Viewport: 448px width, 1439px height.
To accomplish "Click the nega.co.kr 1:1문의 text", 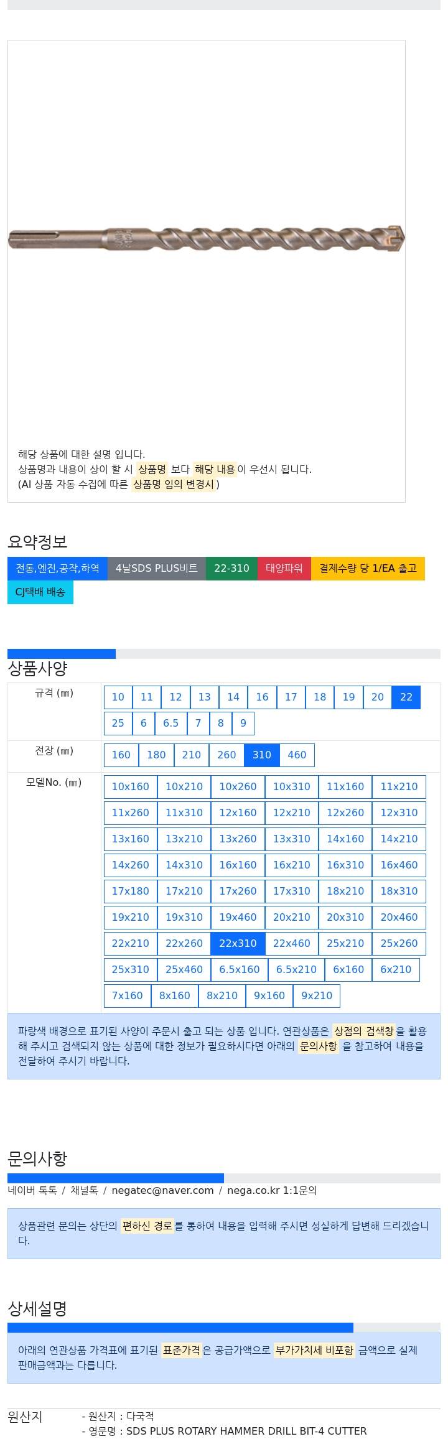I will pos(272,1190).
